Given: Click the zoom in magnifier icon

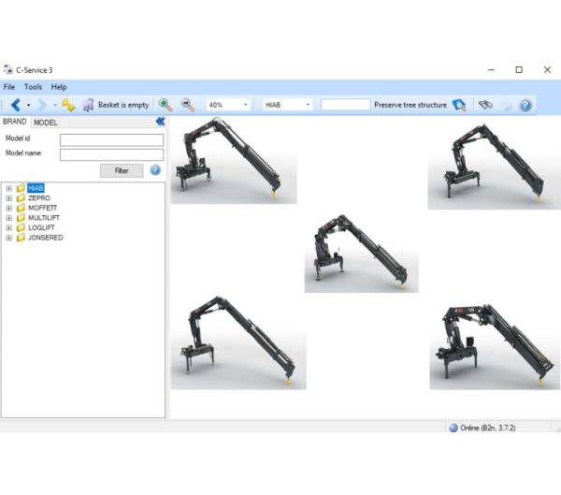Looking at the screenshot, I should [165, 105].
